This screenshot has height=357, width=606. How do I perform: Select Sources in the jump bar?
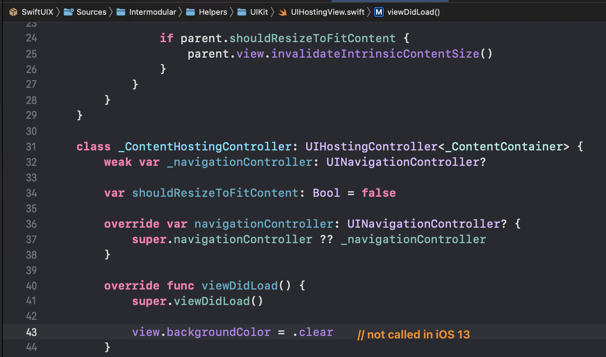click(x=91, y=12)
